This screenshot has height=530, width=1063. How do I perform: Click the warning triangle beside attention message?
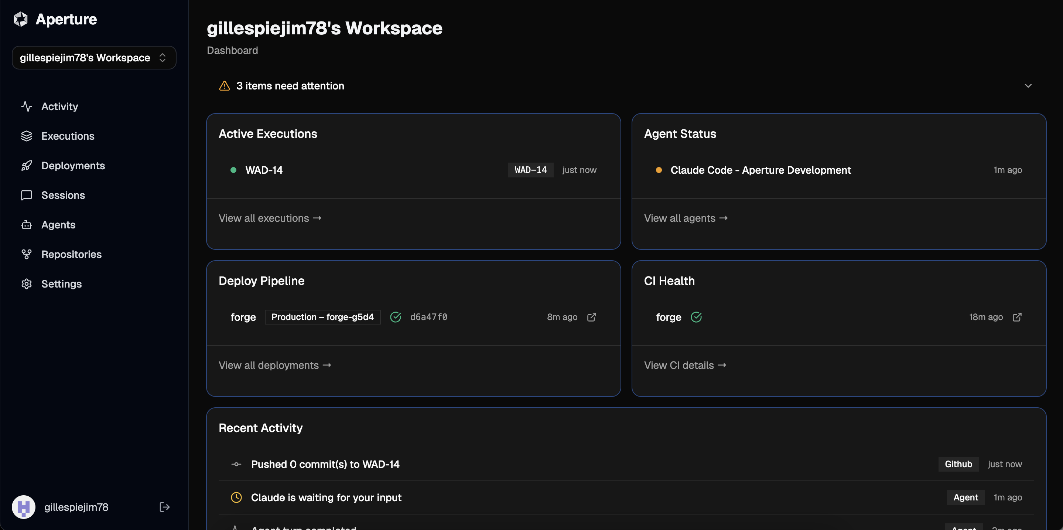click(224, 86)
